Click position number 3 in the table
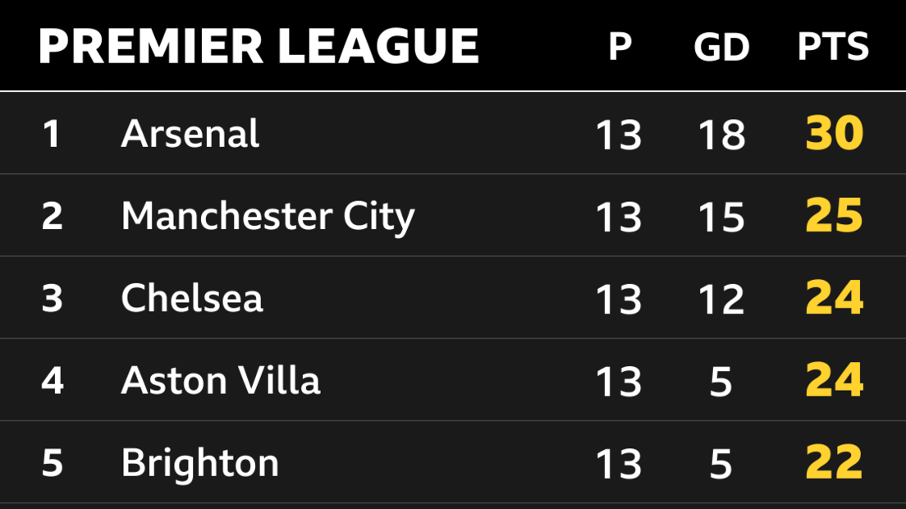 coord(52,299)
